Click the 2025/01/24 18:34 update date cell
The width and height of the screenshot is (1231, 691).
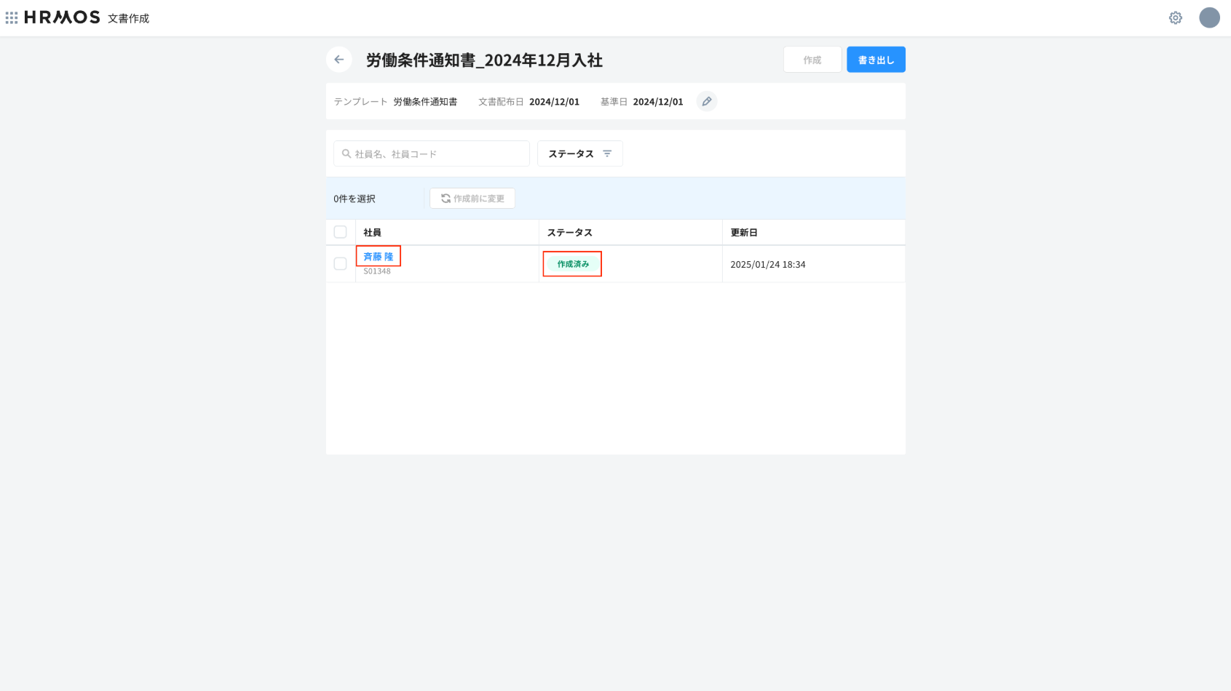pyautogui.click(x=767, y=265)
